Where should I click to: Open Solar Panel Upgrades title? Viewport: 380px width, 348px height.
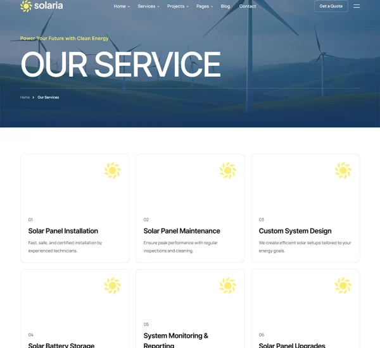coord(292,345)
